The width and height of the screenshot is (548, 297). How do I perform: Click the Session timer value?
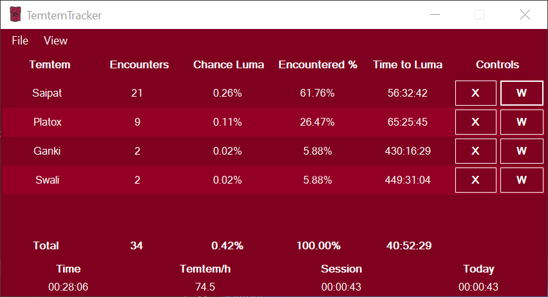point(341,287)
